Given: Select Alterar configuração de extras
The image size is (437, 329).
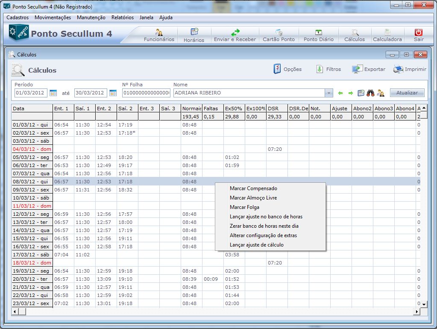Looking at the screenshot, I should (270, 235).
